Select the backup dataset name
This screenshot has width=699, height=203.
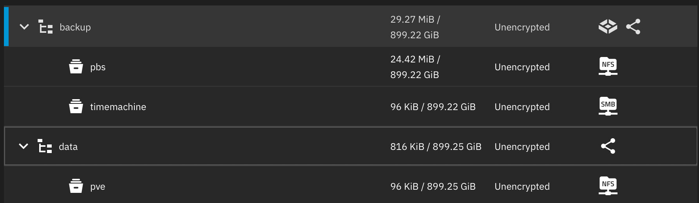[75, 27]
